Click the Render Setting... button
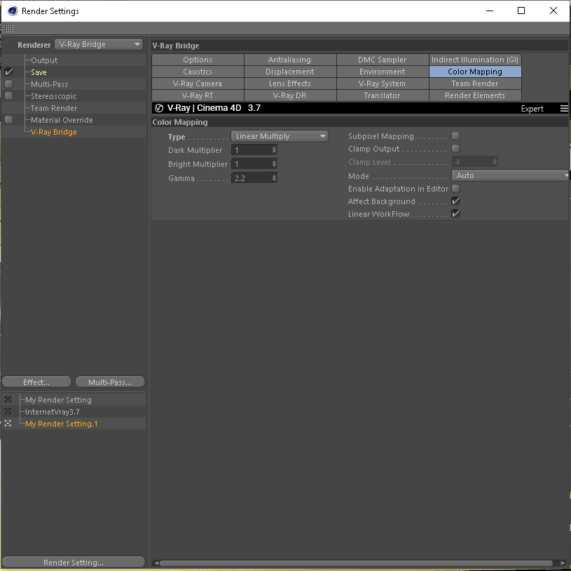The width and height of the screenshot is (571, 571). pyautogui.click(x=74, y=562)
